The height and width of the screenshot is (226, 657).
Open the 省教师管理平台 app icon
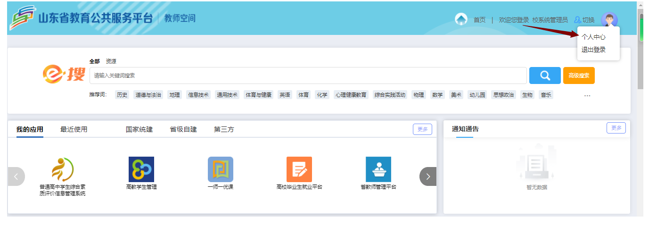point(378,169)
